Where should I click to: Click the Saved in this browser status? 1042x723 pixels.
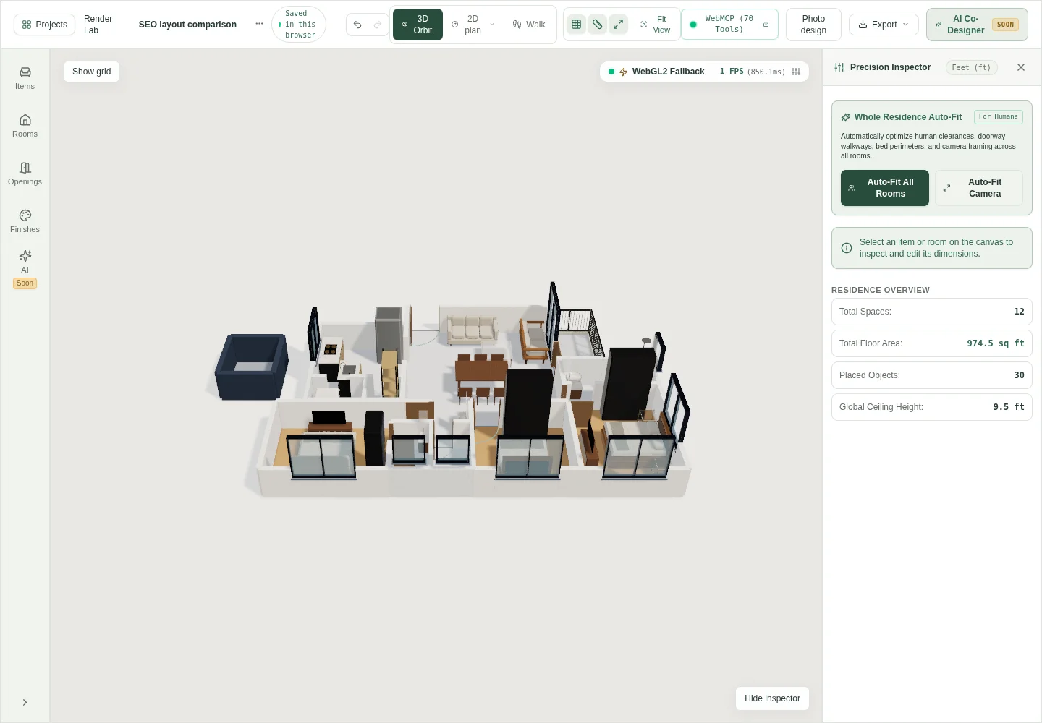click(x=299, y=25)
